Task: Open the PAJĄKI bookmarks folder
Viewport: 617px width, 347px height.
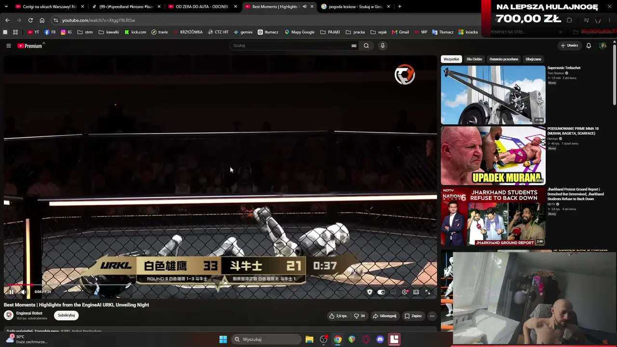Action: pos(330,32)
